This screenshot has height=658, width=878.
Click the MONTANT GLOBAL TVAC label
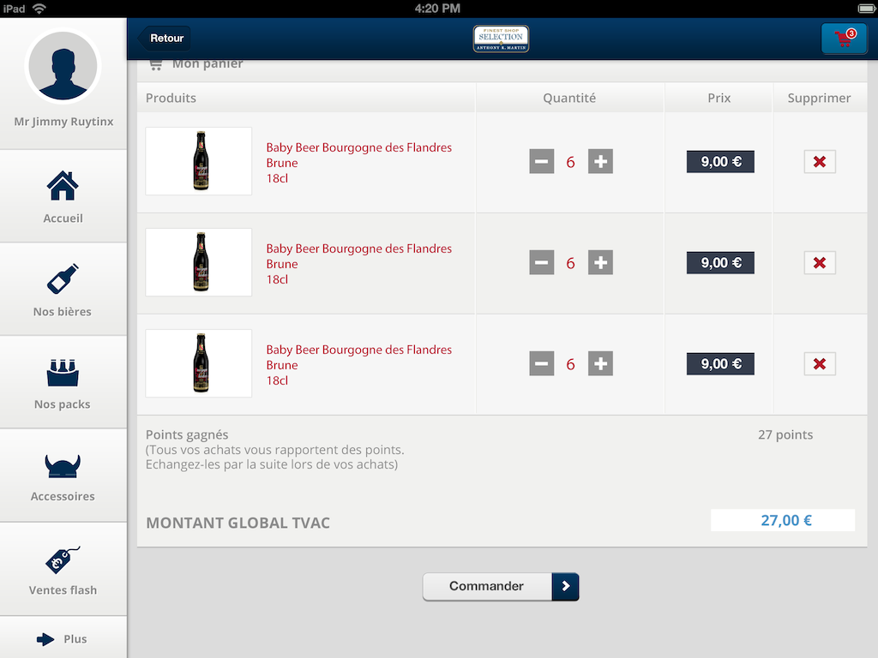pos(238,523)
